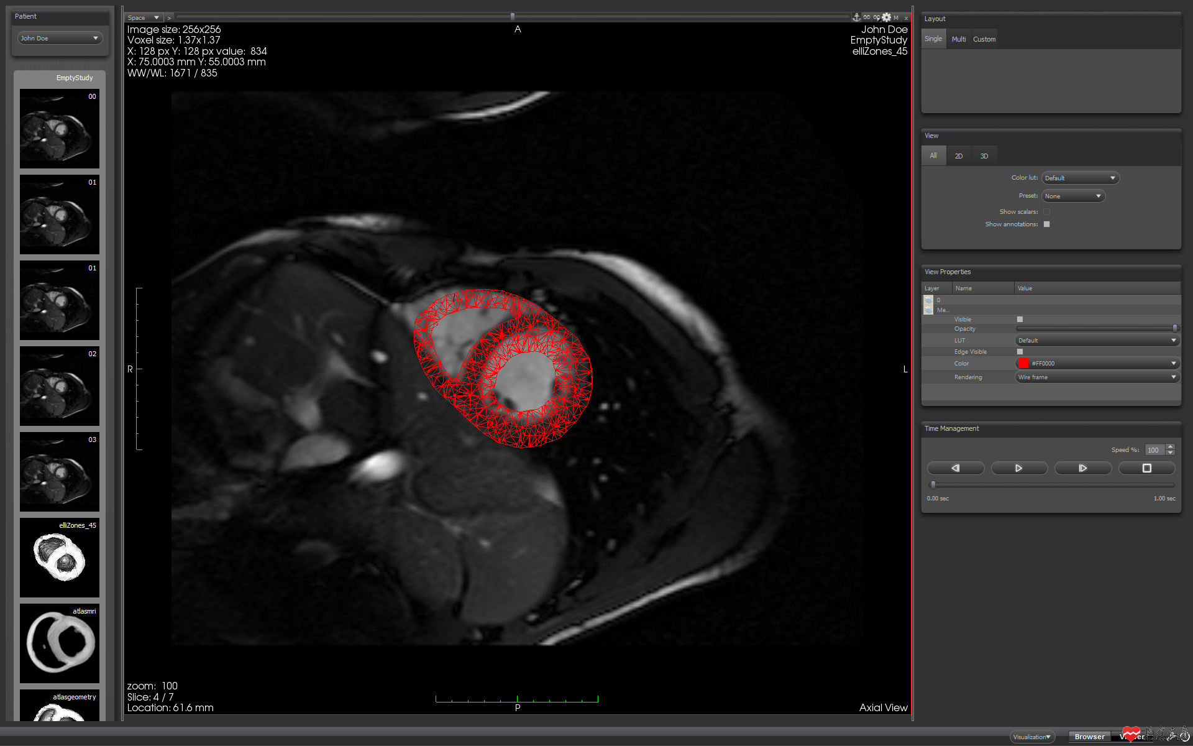This screenshot has height=746, width=1193.
Task: Click the Browser button in bottom bar
Action: [x=1089, y=737]
